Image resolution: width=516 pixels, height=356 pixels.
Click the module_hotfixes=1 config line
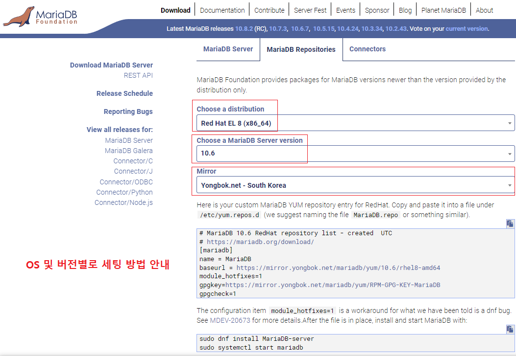[231, 276]
